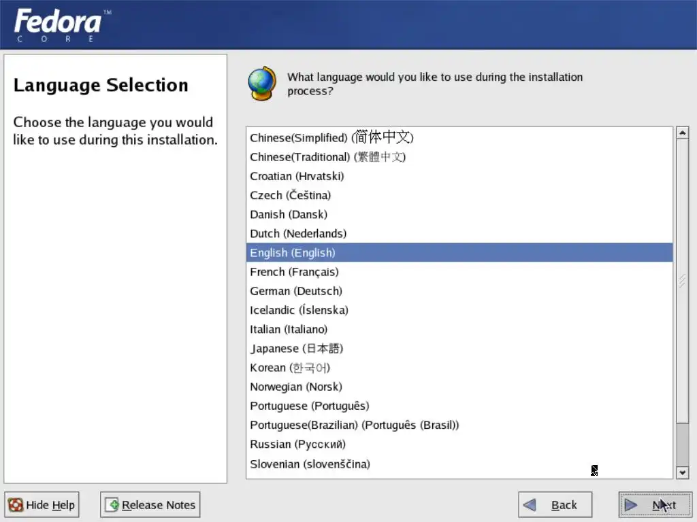Select Russian (Русский)
697x522 pixels.
click(x=459, y=445)
